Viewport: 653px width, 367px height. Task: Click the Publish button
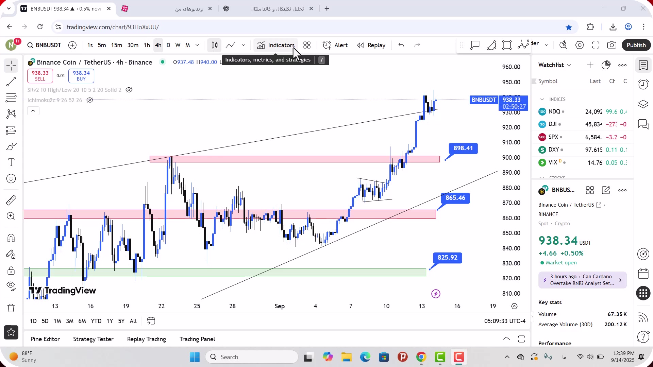(x=636, y=45)
